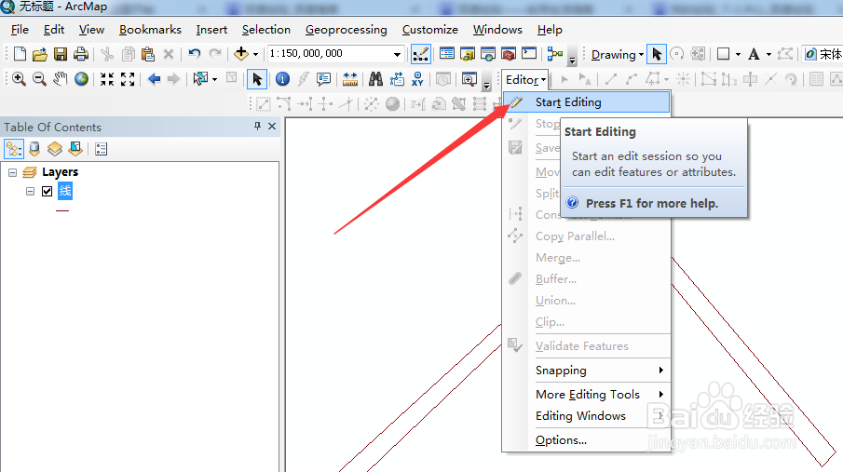Switch to List By Drawing Order

coord(14,149)
